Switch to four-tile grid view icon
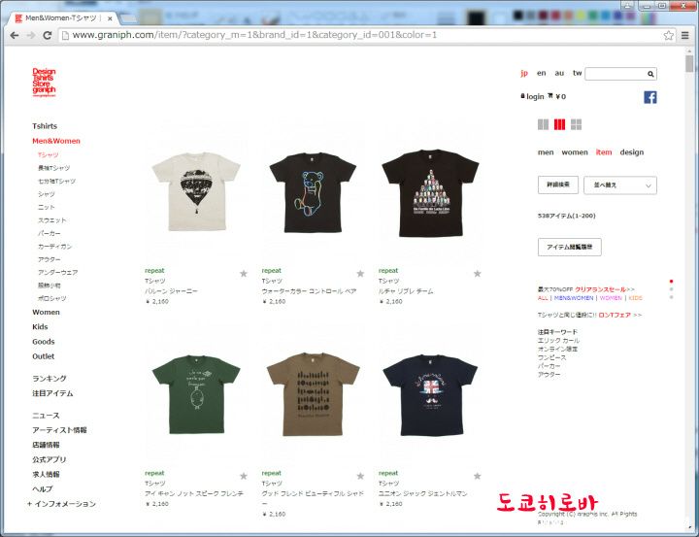The image size is (699, 537). [576, 124]
